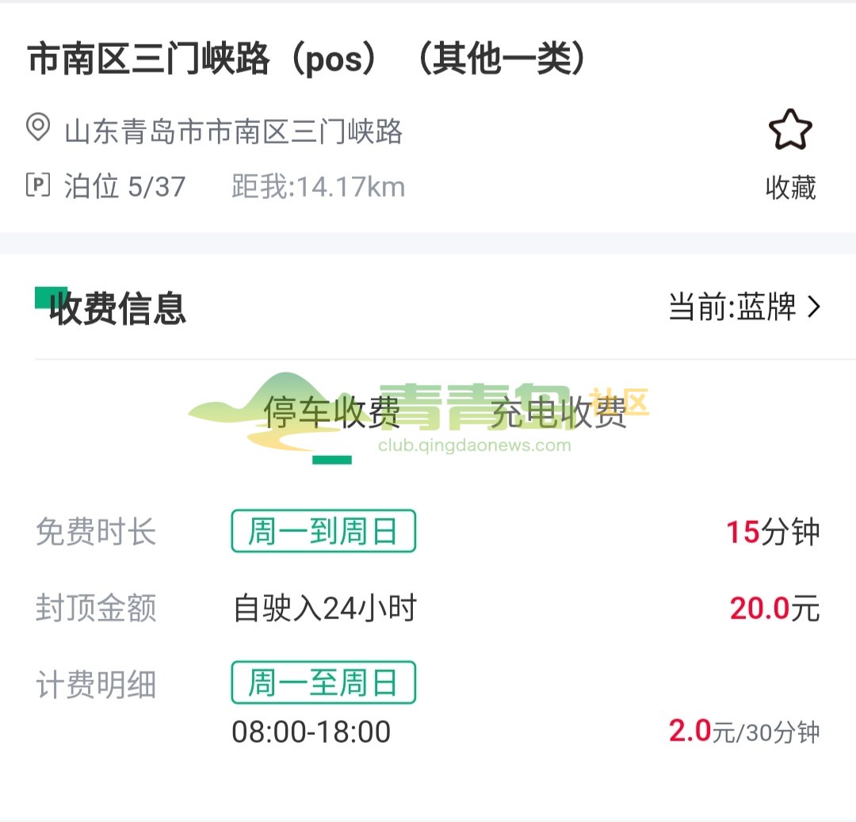Select the 周一至周日 billing detail tag
The height and width of the screenshot is (822, 856).
[x=323, y=682]
